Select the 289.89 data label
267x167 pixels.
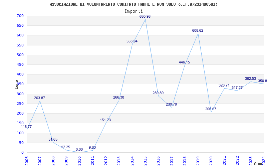pos(158,93)
